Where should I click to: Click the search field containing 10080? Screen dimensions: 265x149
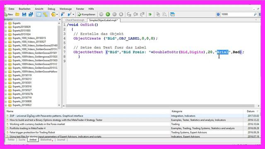237,14
